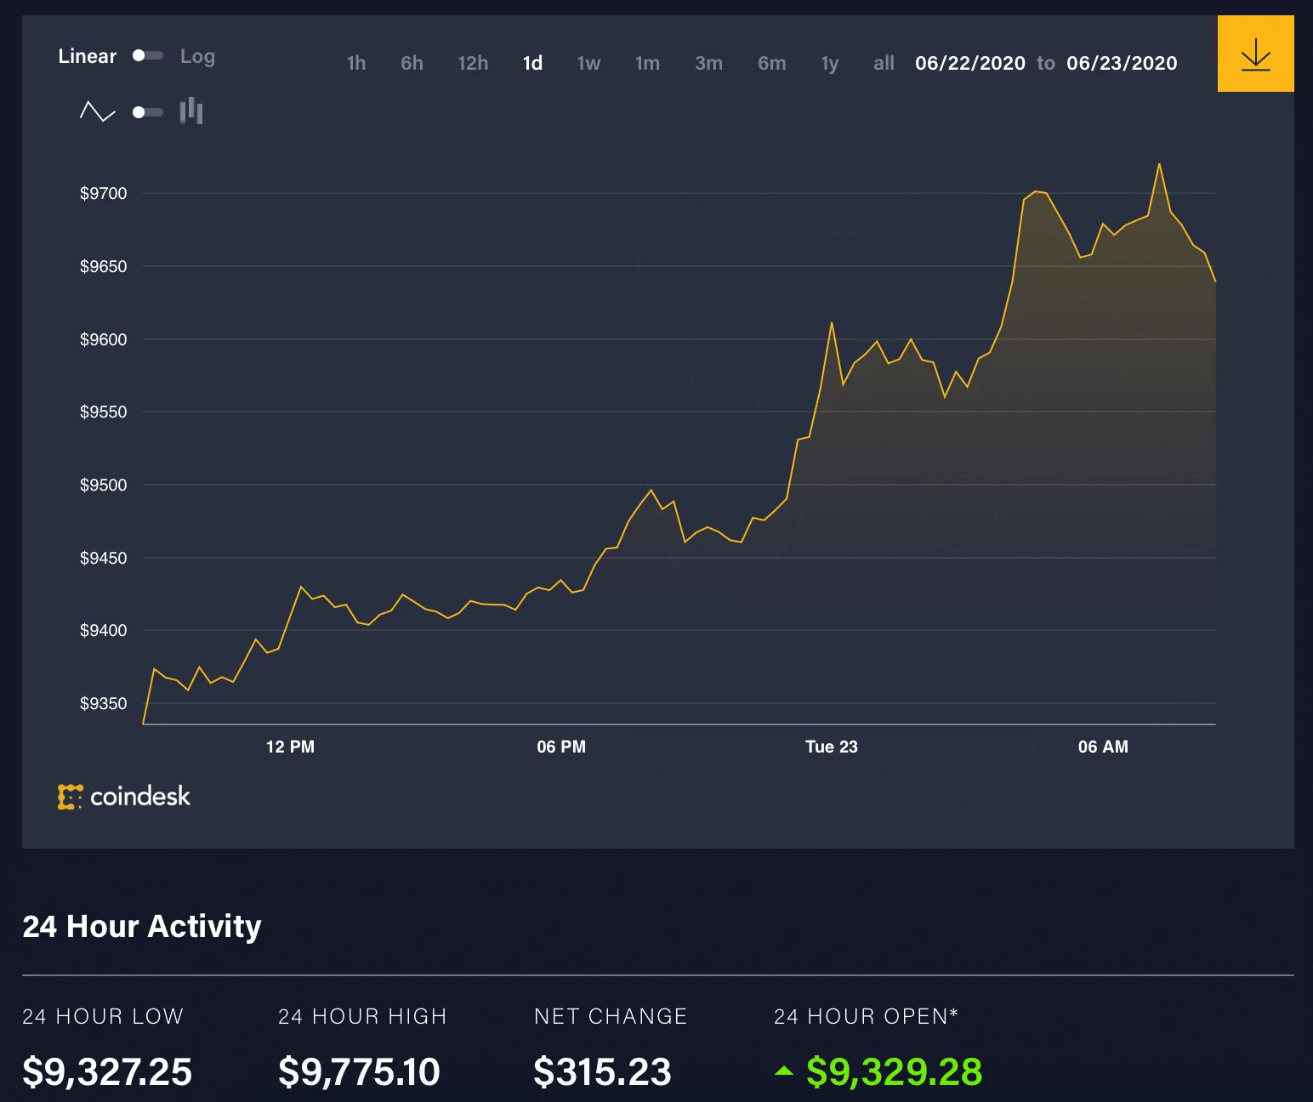Click the 24 hour low value $9,327.25

[x=107, y=1071]
